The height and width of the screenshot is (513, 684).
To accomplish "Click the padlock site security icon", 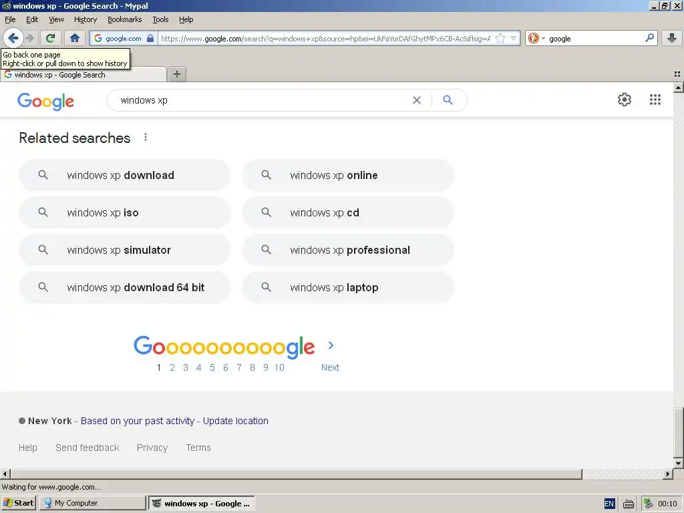I will pyautogui.click(x=150, y=38).
